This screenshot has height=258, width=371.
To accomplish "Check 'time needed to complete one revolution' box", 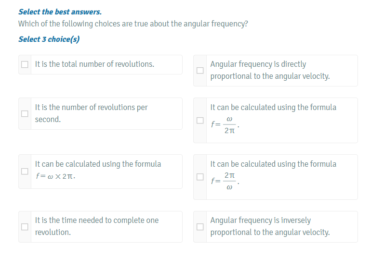I will tap(25, 227).
